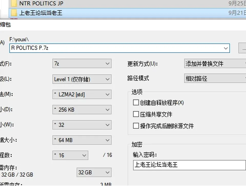Viewport: 246px width, 186px height.
Task: Open the thread count 16 dropdown
Action: pyautogui.click(x=70, y=156)
